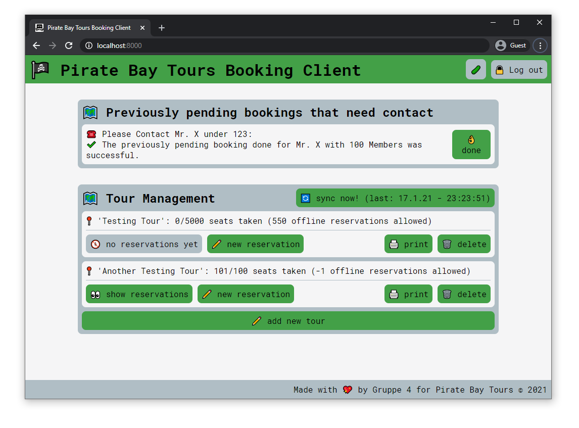Viewport: 579px width, 428px height.
Task: Click the 'Pirate Bay Tours Booking Client' heading
Action: tap(211, 70)
